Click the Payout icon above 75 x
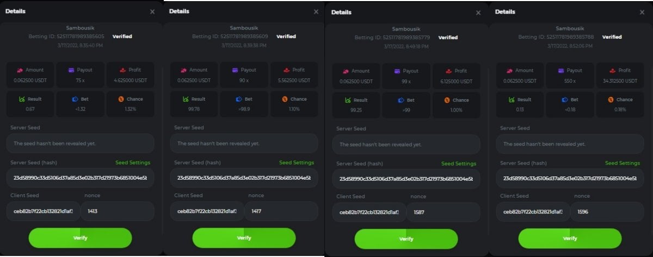The width and height of the screenshot is (653, 257). coord(71,70)
